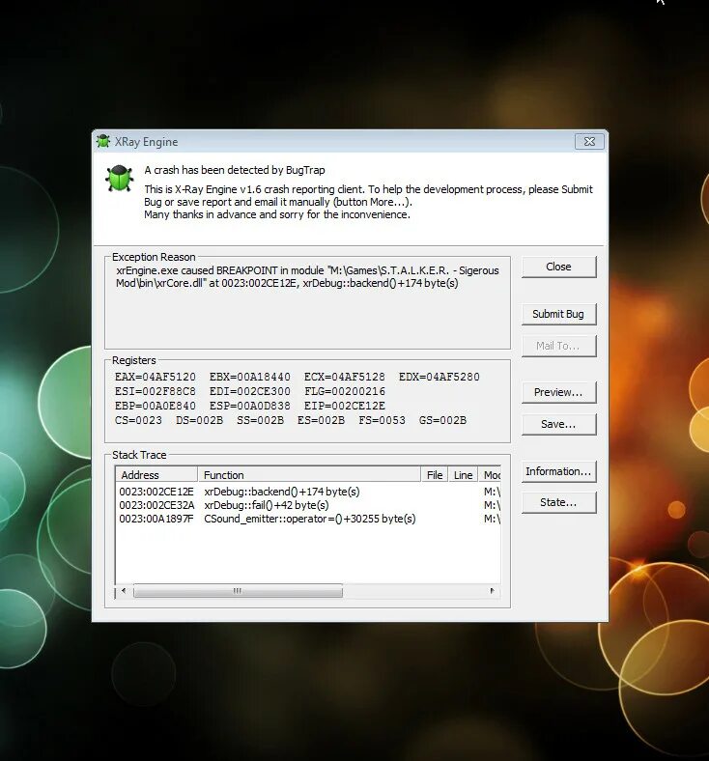Click address 0023:002CE12E in stack trace
The height and width of the screenshot is (761, 709).
coord(156,492)
